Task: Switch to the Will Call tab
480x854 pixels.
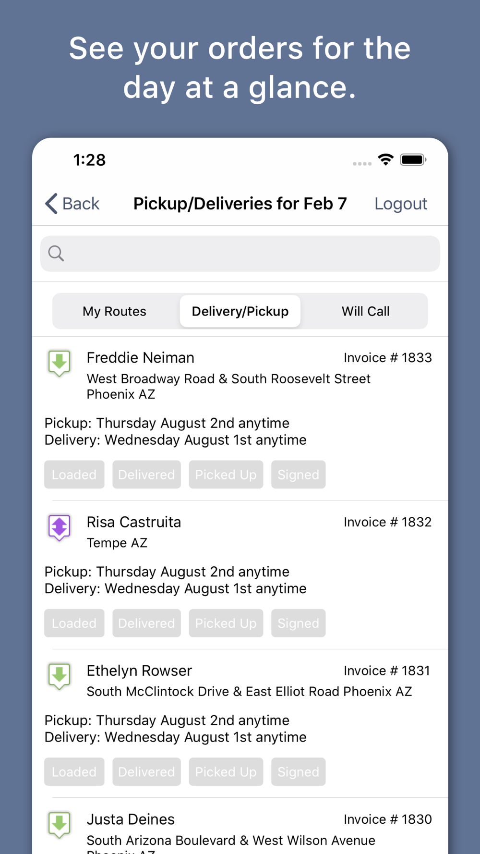Action: click(x=365, y=311)
